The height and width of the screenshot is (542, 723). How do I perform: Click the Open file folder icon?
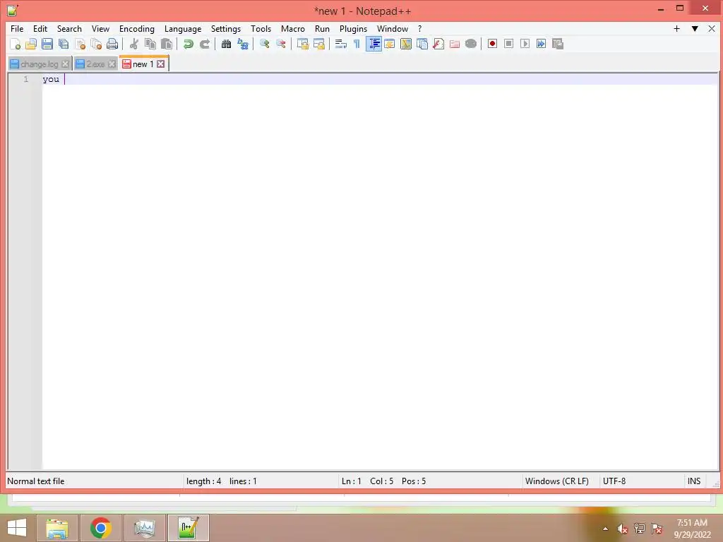(31, 44)
